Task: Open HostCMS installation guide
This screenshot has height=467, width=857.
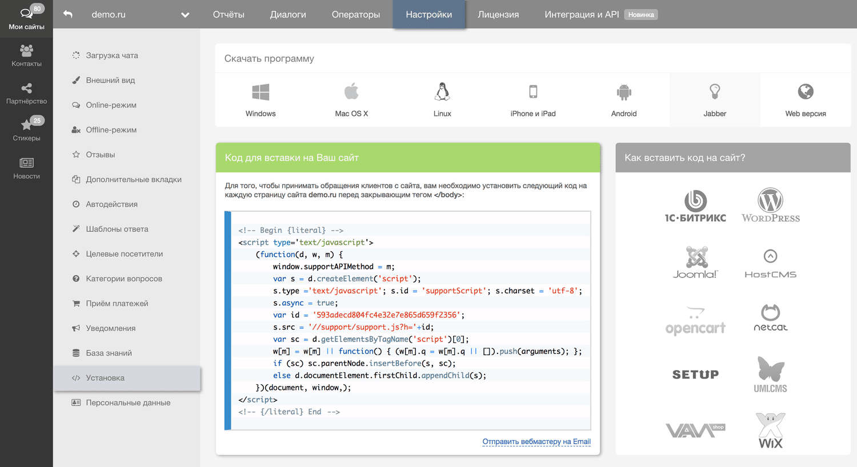Action: 770,264
